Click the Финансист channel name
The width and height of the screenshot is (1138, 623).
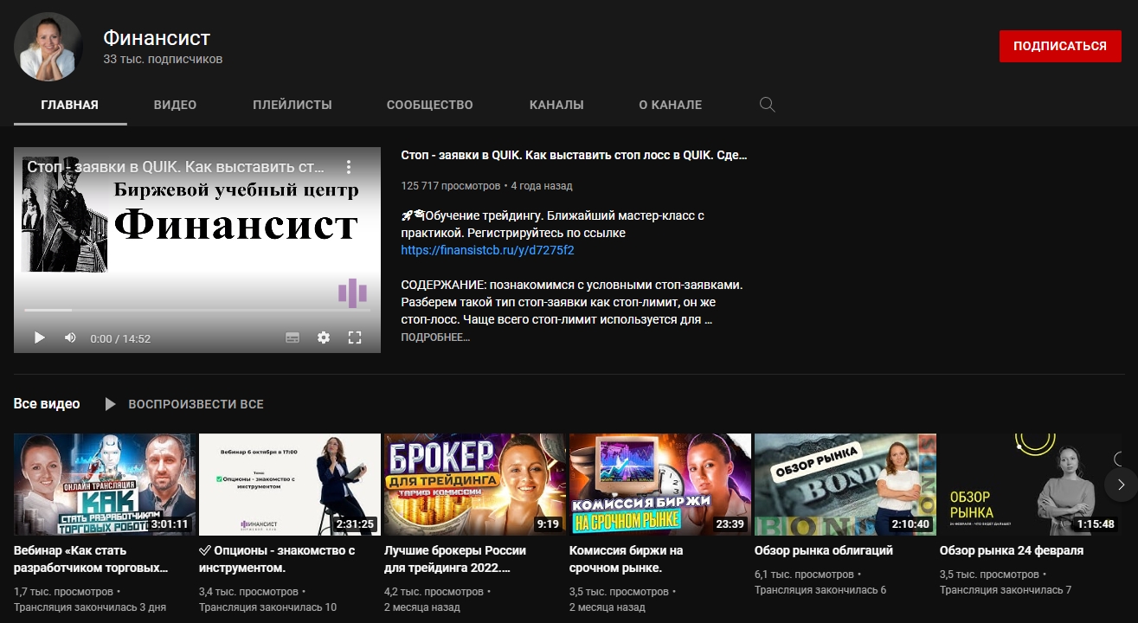(x=157, y=38)
